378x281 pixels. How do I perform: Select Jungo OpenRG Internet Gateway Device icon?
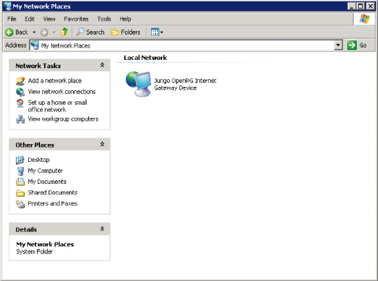point(139,84)
